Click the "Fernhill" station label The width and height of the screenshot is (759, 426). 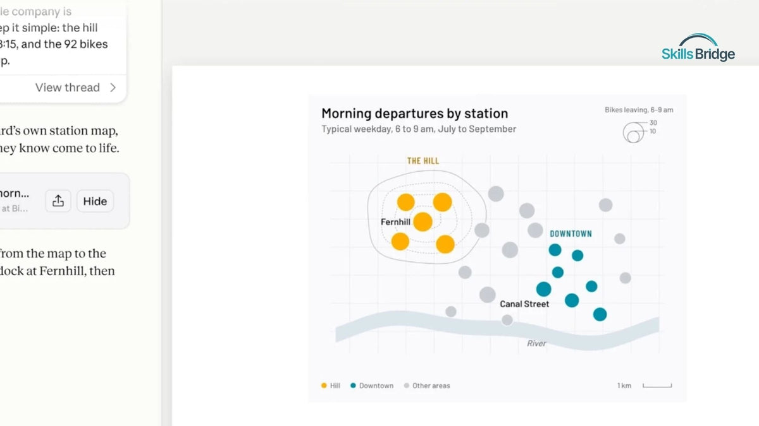tap(395, 222)
